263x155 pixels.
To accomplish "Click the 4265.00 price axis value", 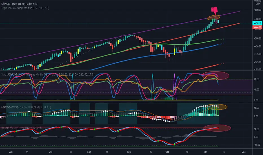I will pyautogui.click(x=258, y=62).
